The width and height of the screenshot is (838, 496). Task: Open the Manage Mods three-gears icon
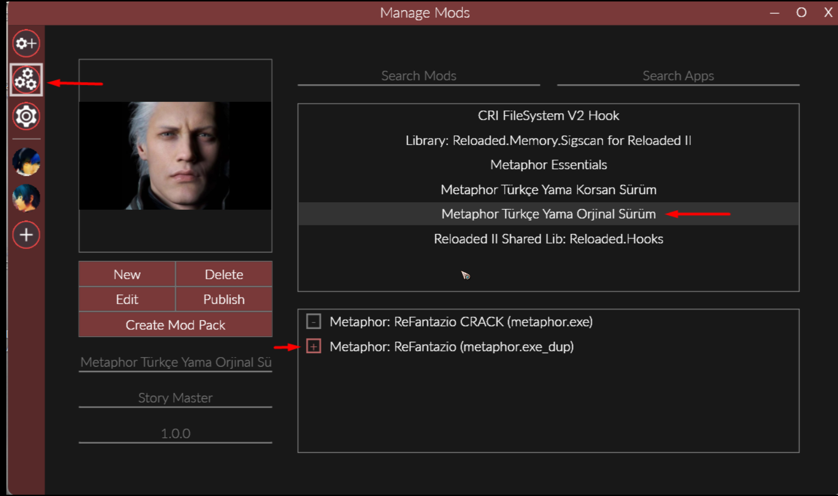tap(26, 80)
